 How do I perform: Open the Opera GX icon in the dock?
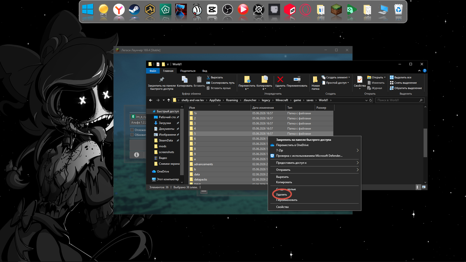pos(305,10)
